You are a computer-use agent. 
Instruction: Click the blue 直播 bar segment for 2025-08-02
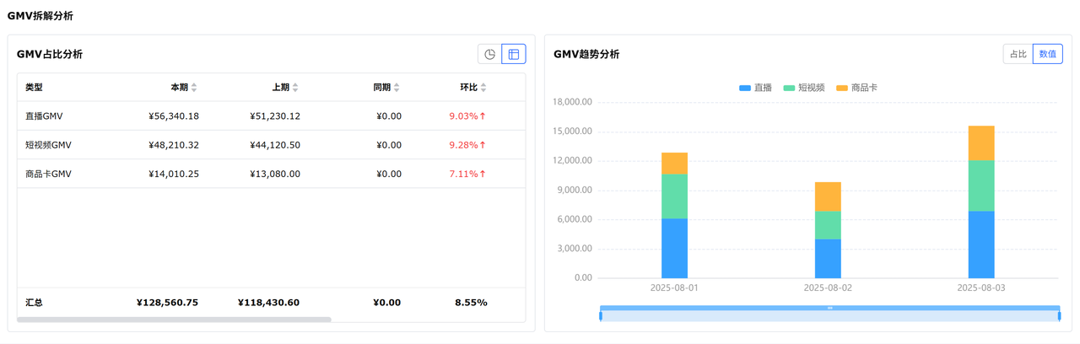[x=828, y=259]
